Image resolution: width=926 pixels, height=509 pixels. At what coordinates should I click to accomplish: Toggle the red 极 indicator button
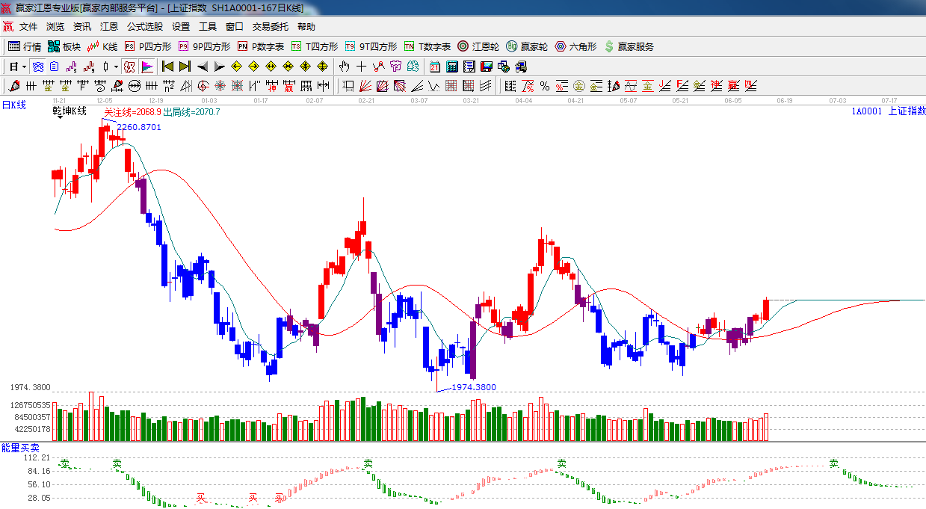(x=129, y=67)
